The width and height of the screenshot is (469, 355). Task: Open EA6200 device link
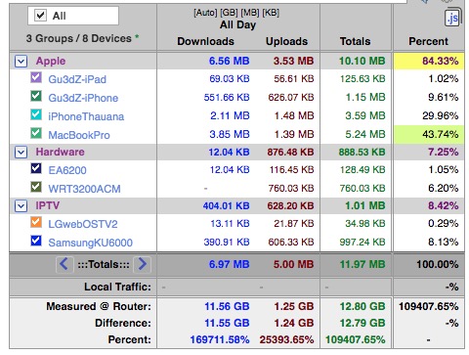pos(67,170)
